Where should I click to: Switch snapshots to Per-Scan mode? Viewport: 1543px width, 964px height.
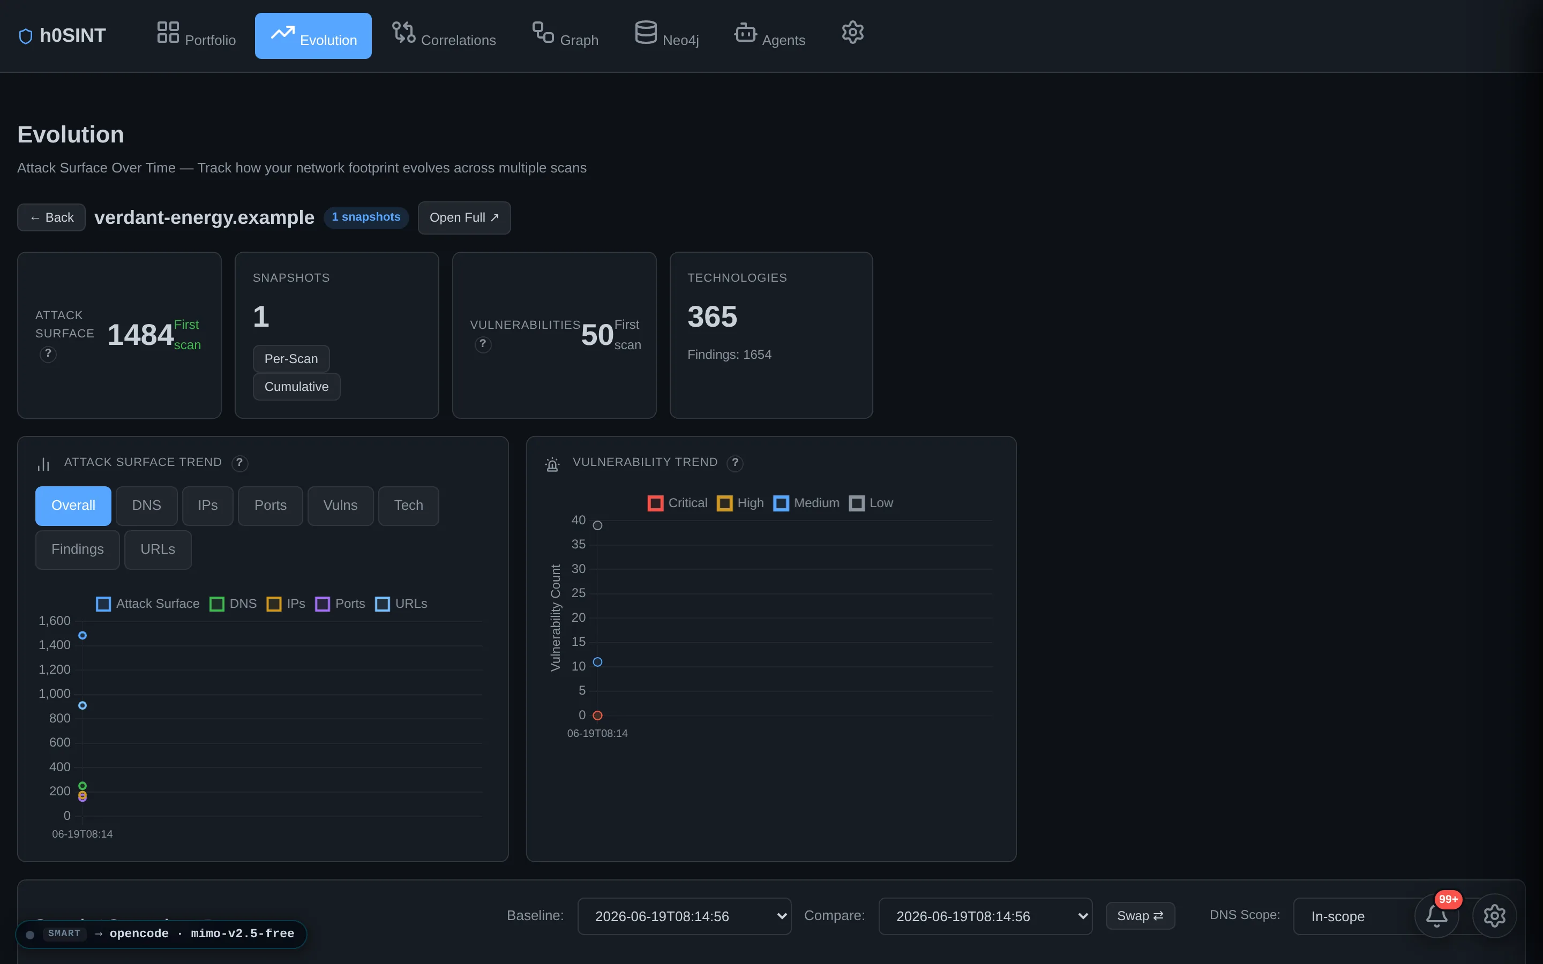(x=291, y=359)
